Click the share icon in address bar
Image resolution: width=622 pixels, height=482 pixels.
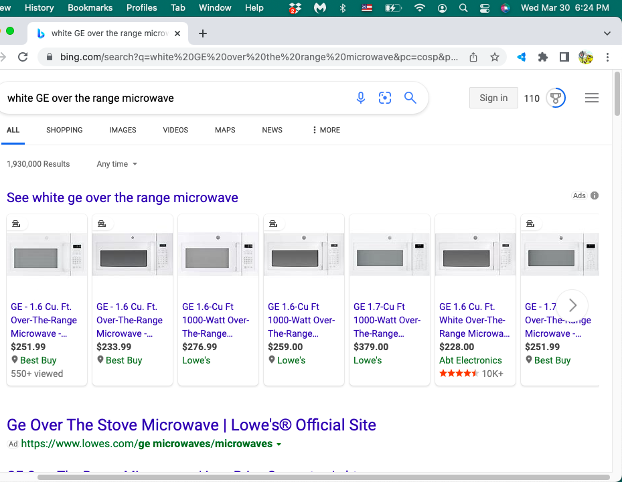pos(473,57)
